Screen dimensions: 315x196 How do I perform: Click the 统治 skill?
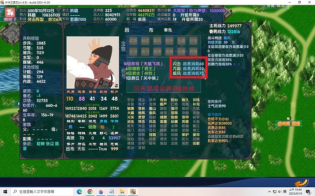click(163, 100)
